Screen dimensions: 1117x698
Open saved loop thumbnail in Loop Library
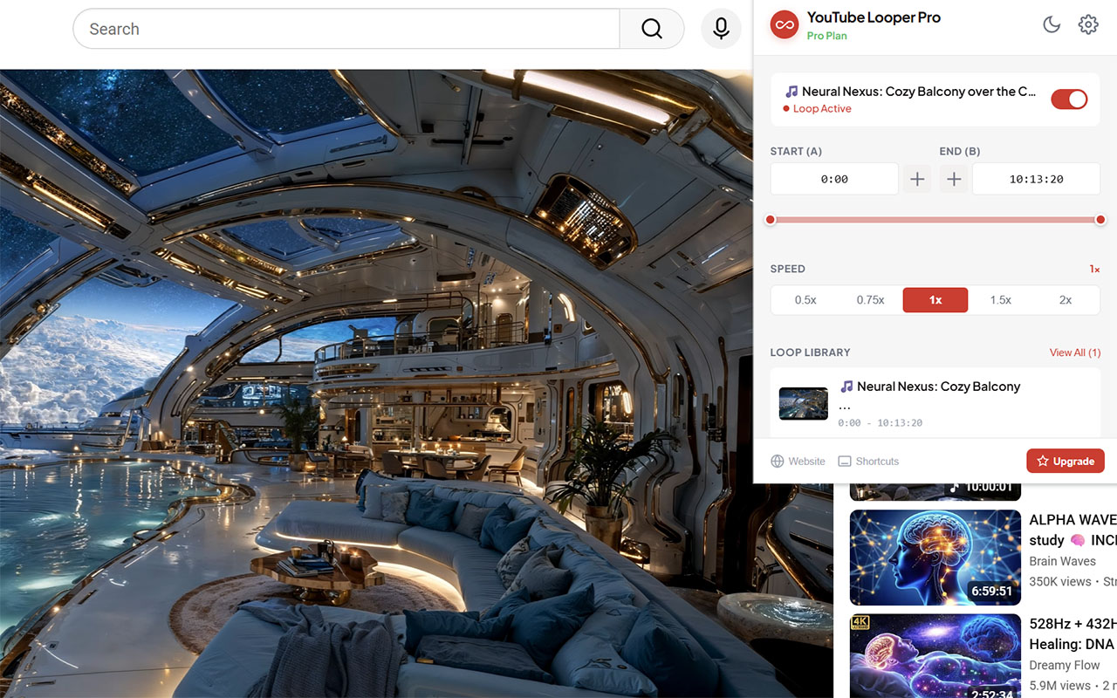[x=804, y=404]
